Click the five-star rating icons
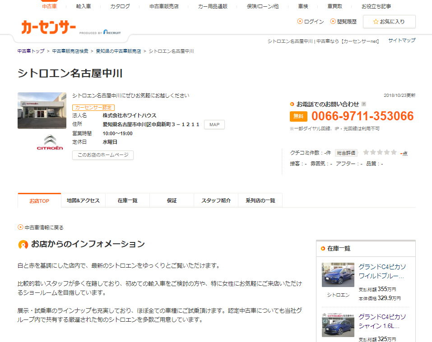432x342 pixels. pos(380,152)
